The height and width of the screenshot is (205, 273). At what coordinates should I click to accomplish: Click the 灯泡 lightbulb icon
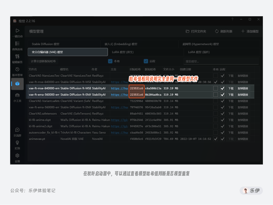[17, 143]
